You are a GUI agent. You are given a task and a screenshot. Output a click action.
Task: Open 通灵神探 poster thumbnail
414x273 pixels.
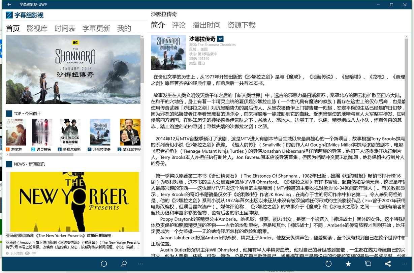pos(42,132)
